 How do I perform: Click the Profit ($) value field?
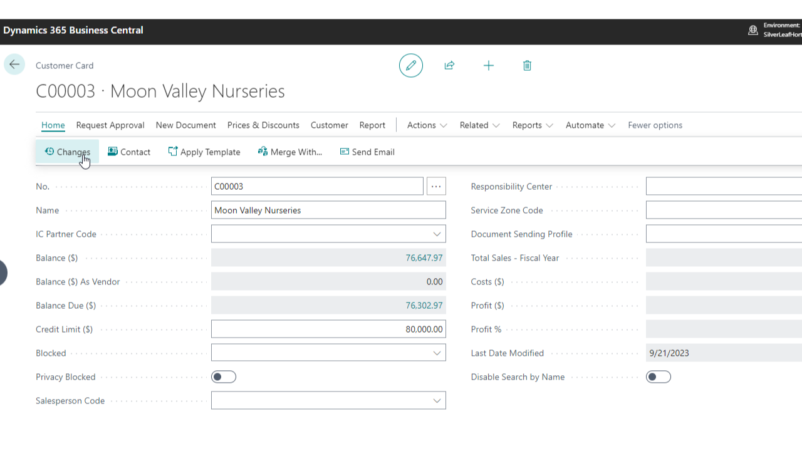724,305
